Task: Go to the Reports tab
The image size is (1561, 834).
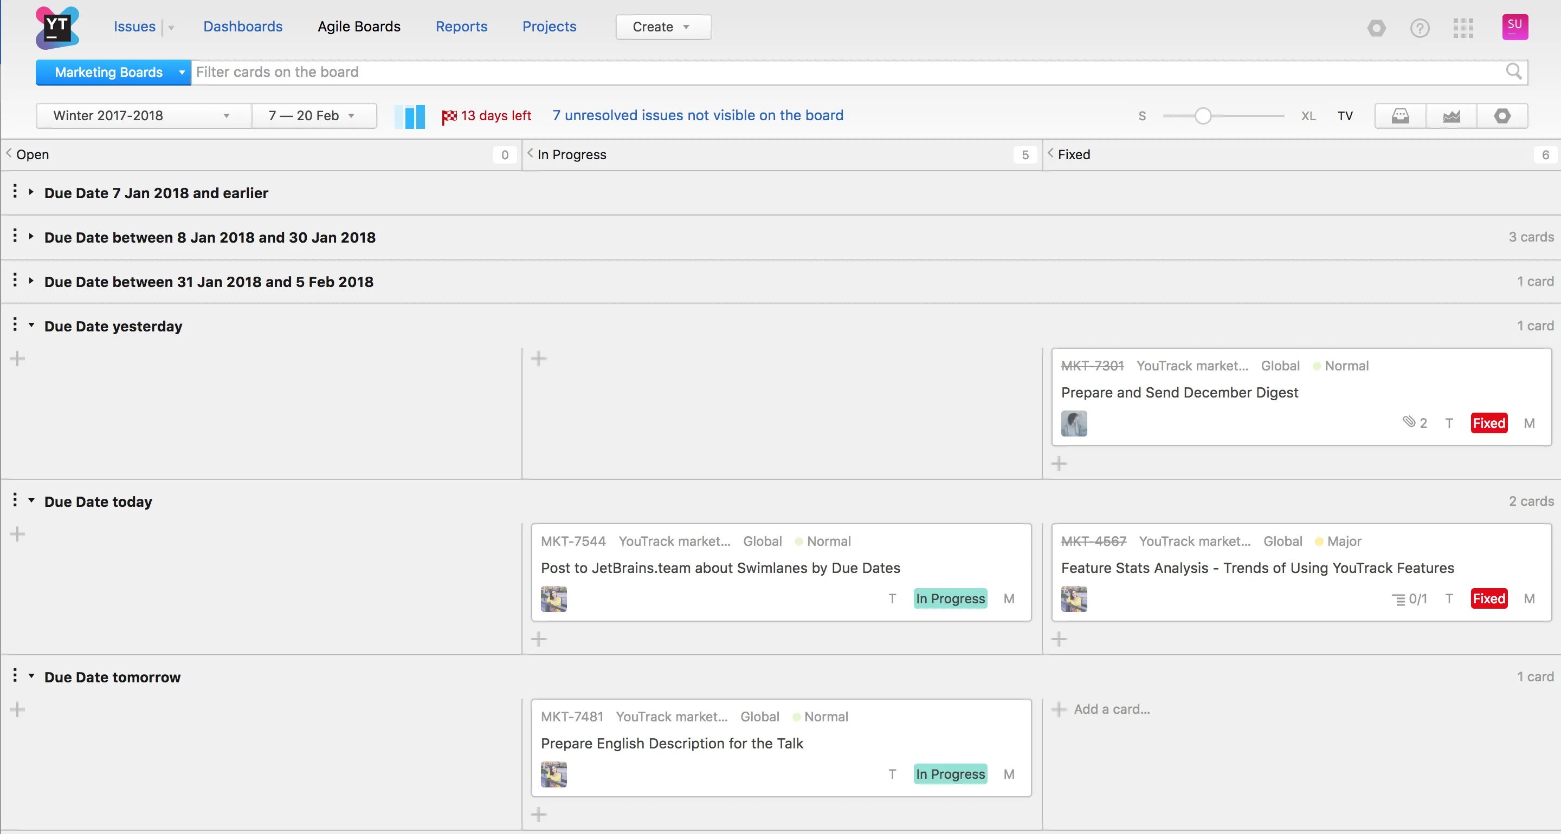Action: point(461,27)
